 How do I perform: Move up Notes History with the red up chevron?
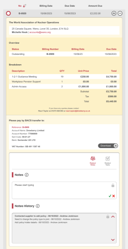pos(113,217)
